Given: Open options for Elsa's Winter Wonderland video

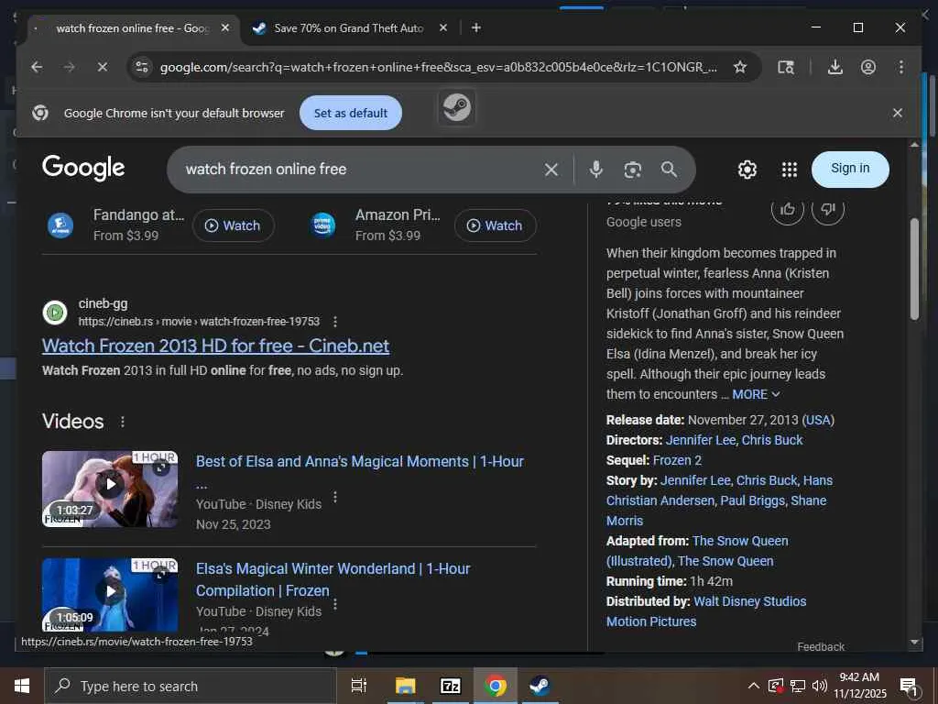Looking at the screenshot, I should point(335,604).
